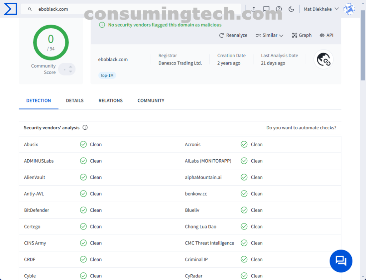Click the Chong Lua Dao checkmark icon

point(244,226)
